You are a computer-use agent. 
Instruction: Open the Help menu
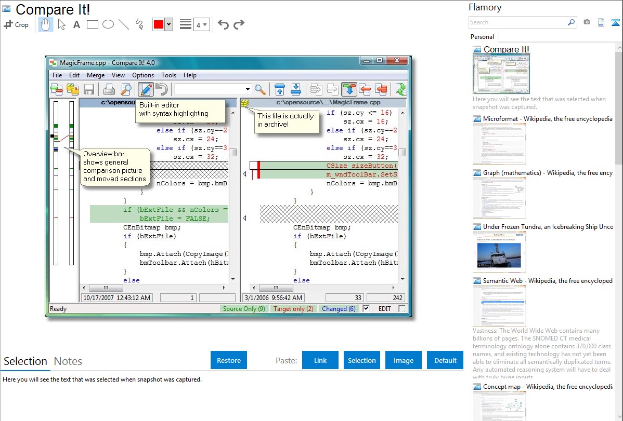tap(190, 75)
